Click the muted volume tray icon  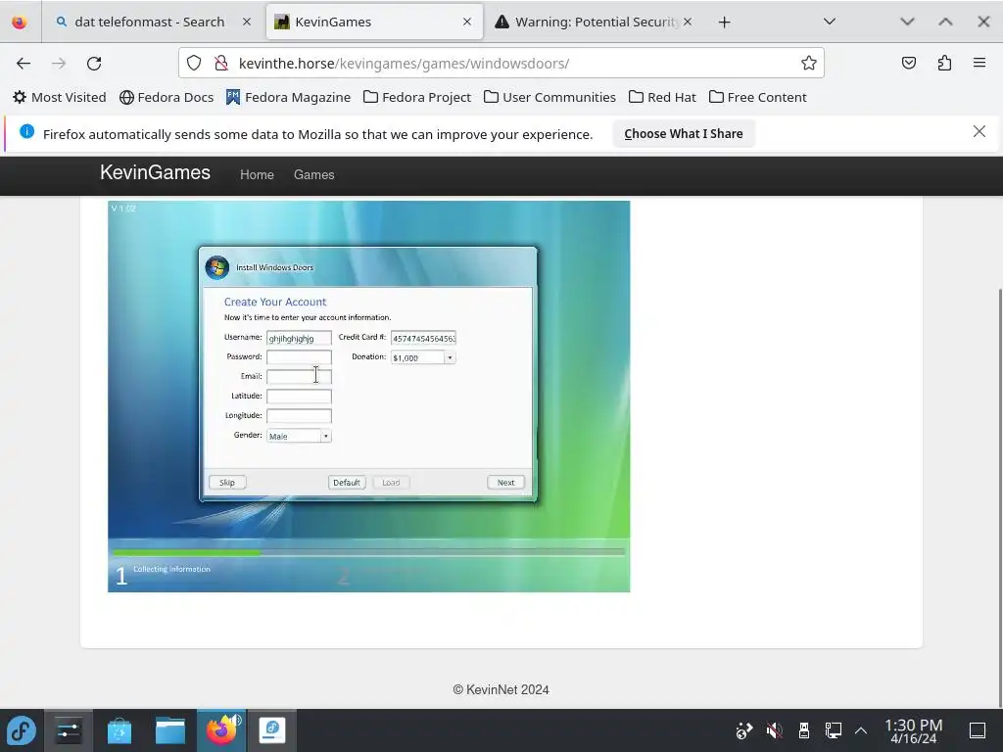[774, 730]
